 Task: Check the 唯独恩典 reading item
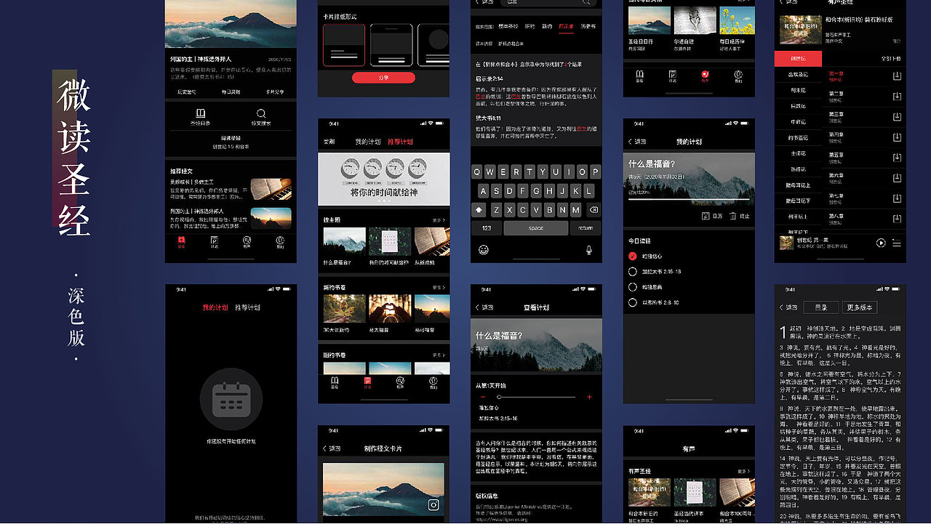(x=632, y=287)
